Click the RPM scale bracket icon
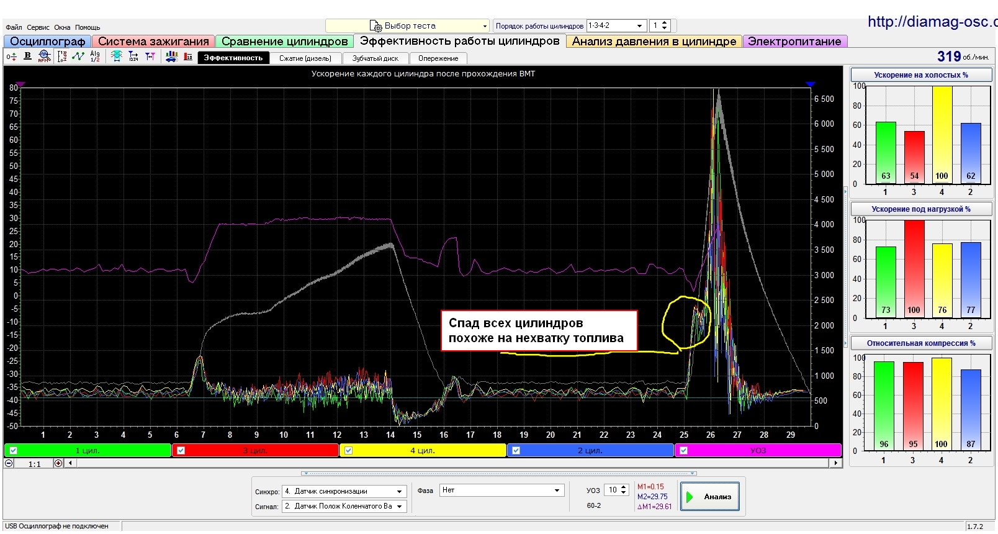The image size is (998, 534). pos(62,57)
